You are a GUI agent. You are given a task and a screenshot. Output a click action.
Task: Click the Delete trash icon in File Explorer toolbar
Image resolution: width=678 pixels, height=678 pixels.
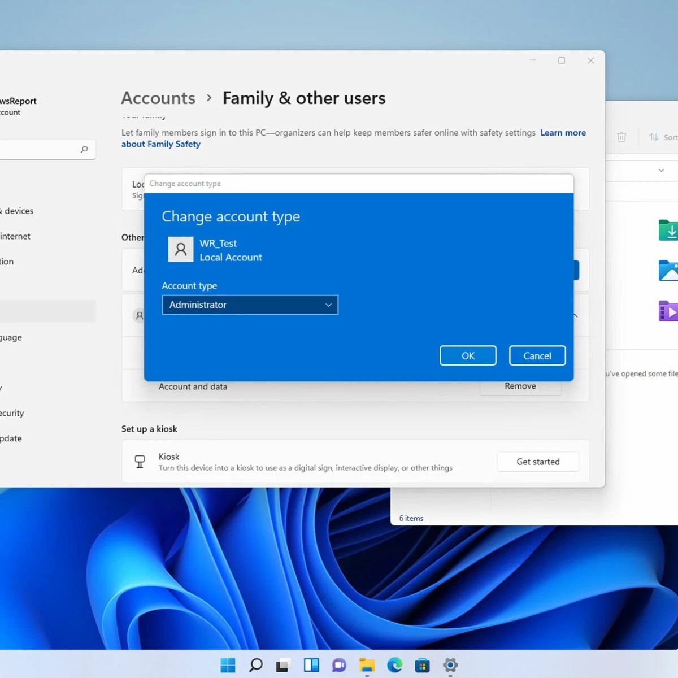coord(621,137)
